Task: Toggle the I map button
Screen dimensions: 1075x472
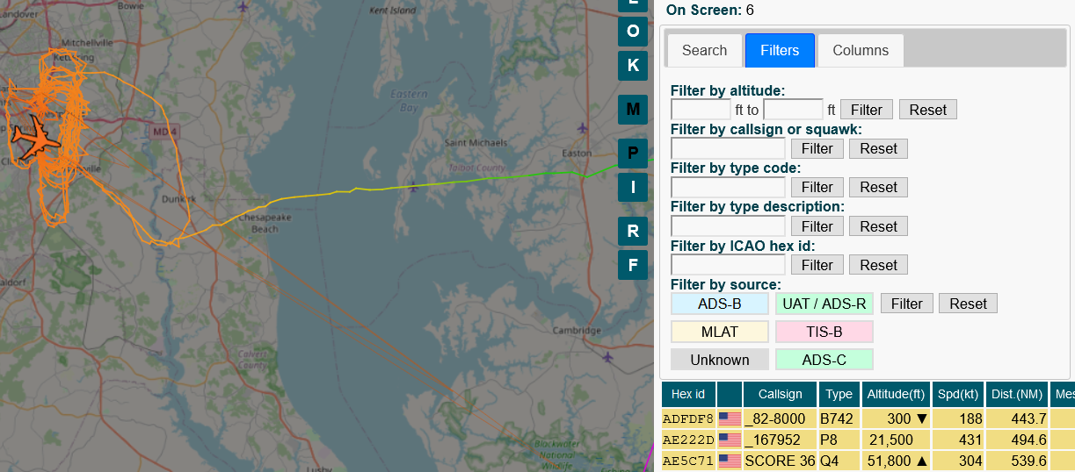Action: pos(633,187)
